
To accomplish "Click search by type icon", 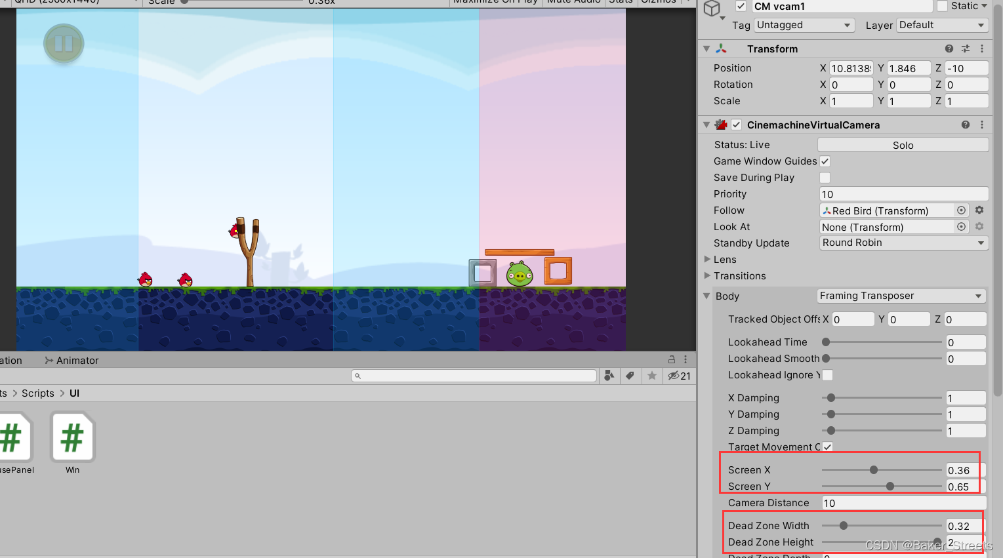I will [x=609, y=376].
